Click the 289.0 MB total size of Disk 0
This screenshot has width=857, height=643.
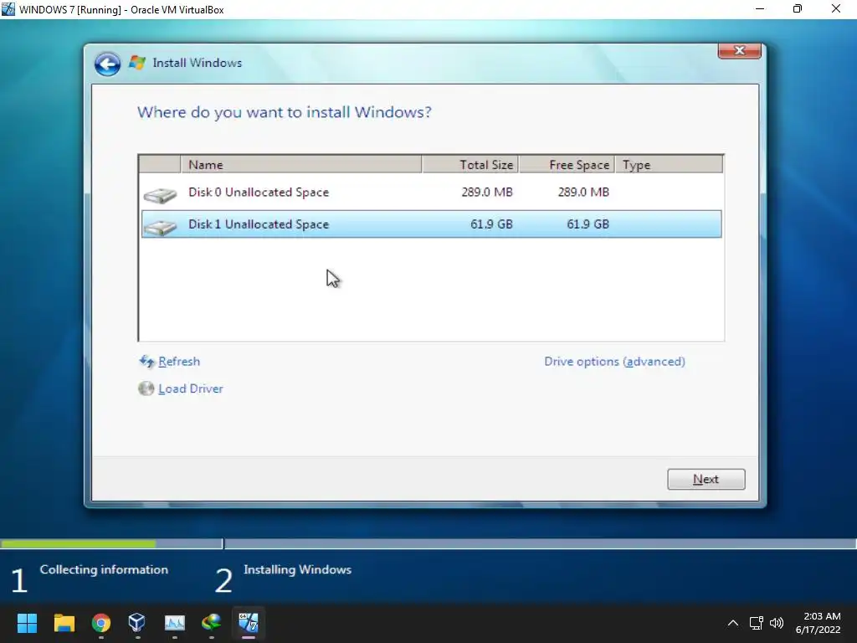(487, 192)
